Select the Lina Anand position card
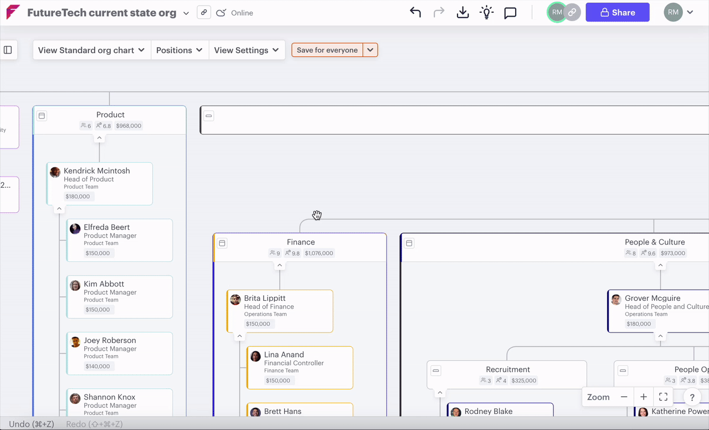709x430 pixels. (x=300, y=367)
